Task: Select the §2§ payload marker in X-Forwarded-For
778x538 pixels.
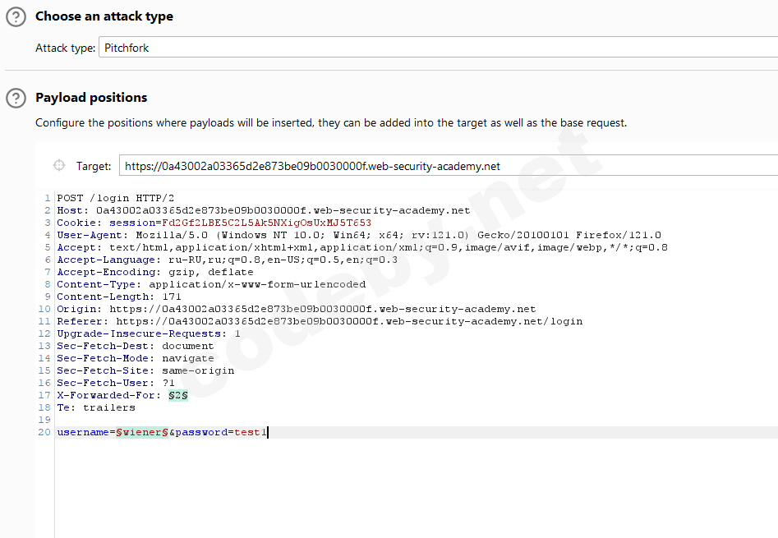Action: click(178, 395)
